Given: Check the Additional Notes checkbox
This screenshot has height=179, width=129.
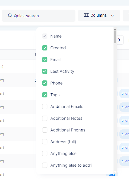Looking at the screenshot, I should [45, 118].
